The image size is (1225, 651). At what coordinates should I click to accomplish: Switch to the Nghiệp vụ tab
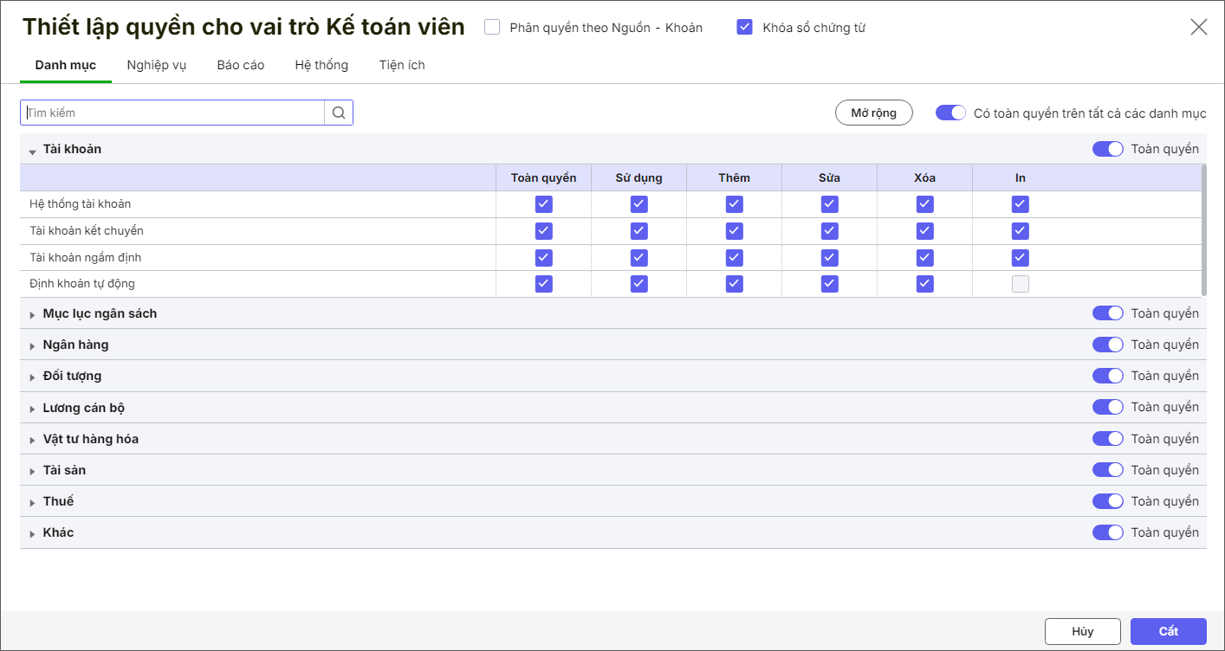(156, 65)
